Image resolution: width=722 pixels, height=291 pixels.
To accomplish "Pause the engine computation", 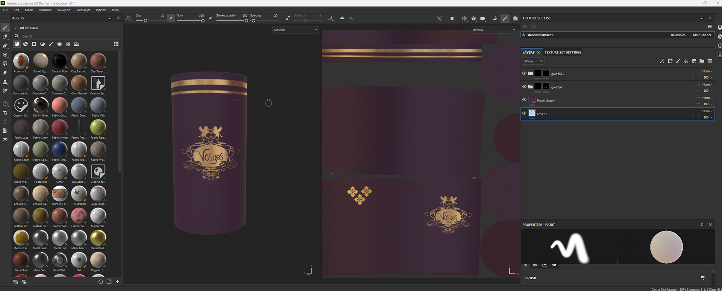I will (x=452, y=18).
